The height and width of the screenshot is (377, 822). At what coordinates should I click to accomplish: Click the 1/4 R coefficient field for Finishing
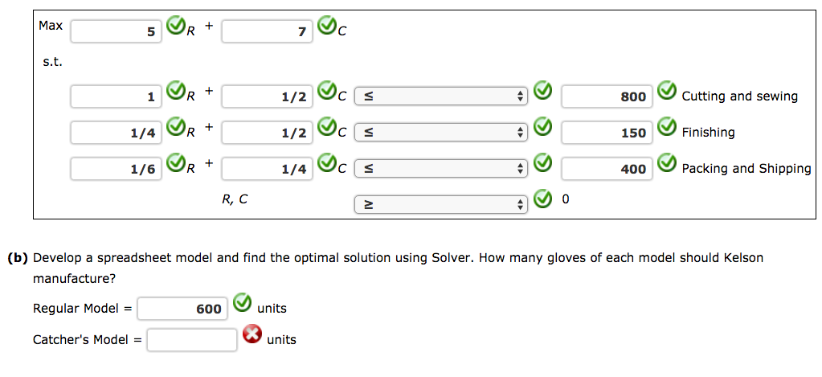[x=116, y=133]
